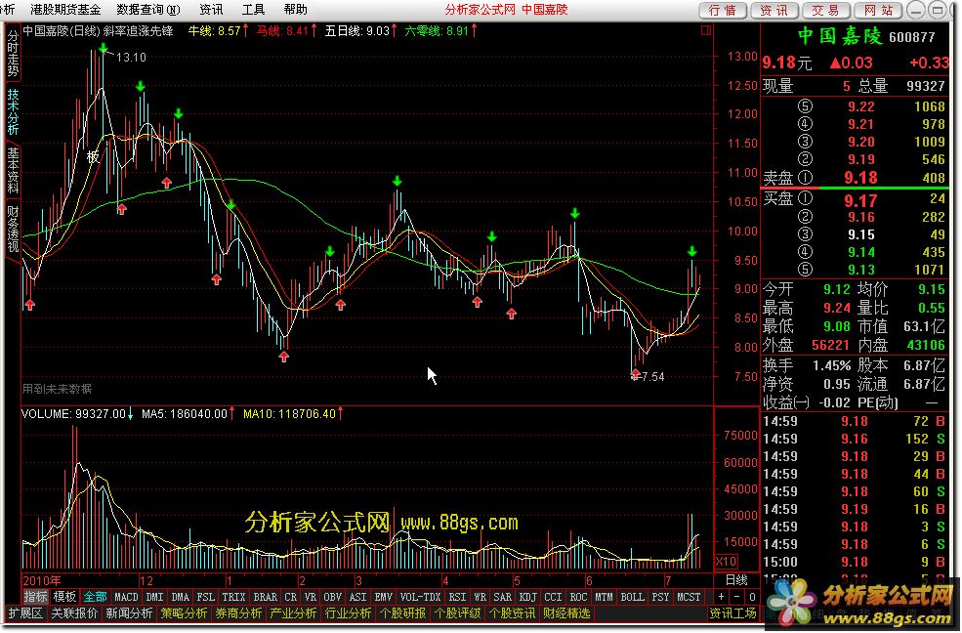
Task: Apply the KDJ indicator
Action: (x=528, y=597)
